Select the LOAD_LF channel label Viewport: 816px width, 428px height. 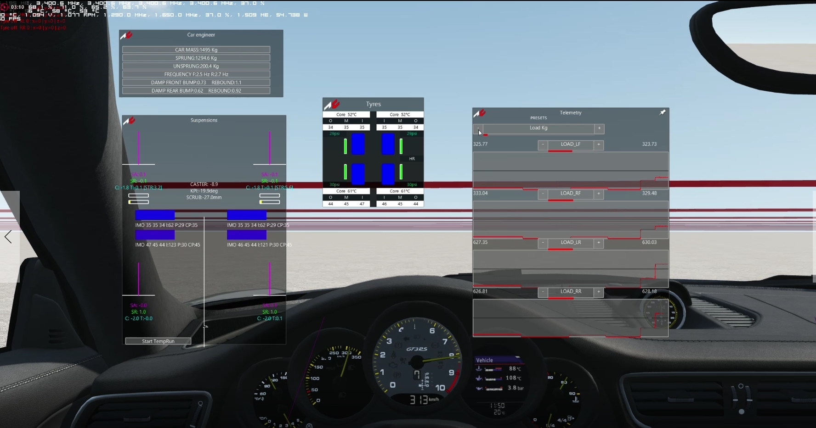(571, 145)
